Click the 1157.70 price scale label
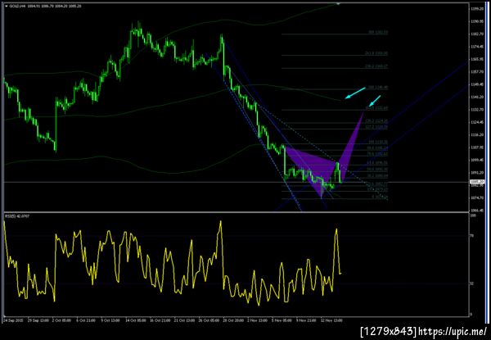The width and height of the screenshot is (491, 340). coord(477,71)
